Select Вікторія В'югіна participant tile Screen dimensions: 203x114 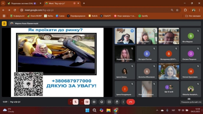(147, 54)
